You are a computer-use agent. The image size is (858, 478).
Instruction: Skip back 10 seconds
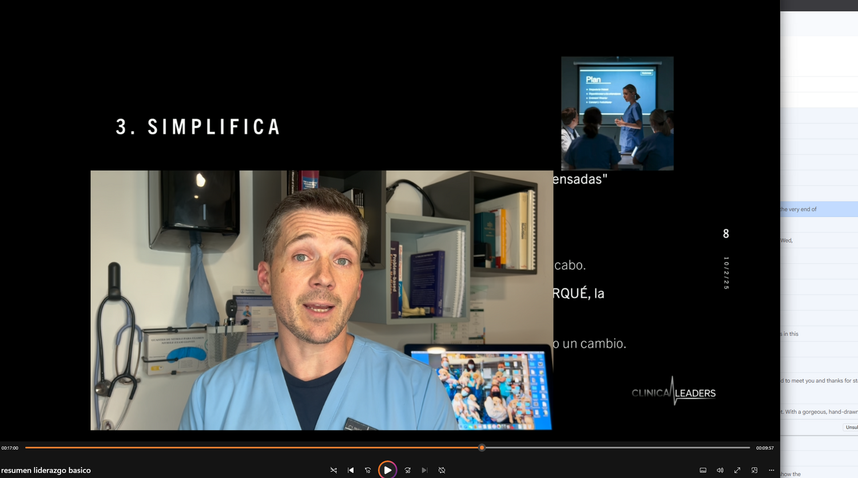pos(368,470)
